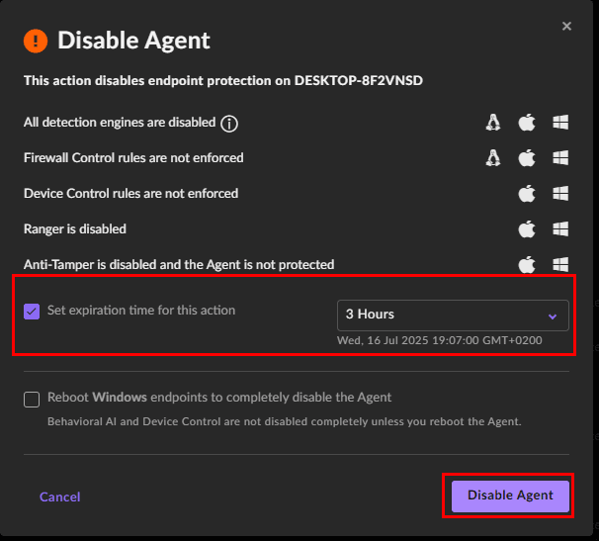Click the Windows icon in Ranger row

tap(560, 229)
